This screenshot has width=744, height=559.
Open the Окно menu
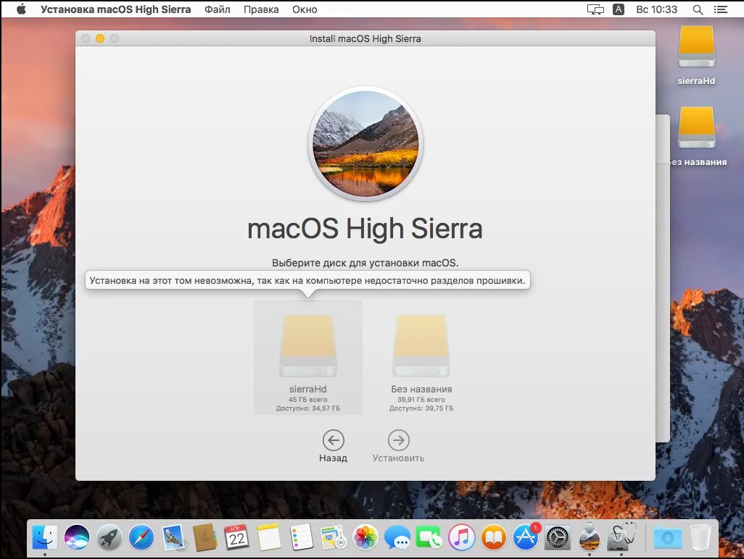click(x=305, y=9)
